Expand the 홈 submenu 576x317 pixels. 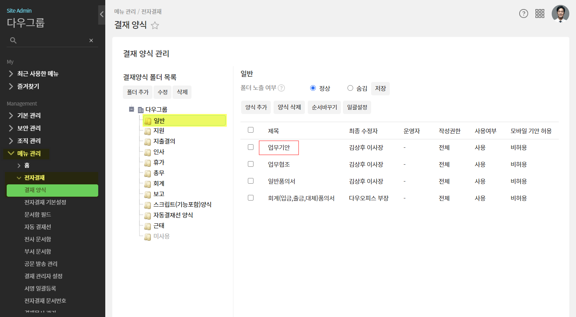pyautogui.click(x=19, y=165)
